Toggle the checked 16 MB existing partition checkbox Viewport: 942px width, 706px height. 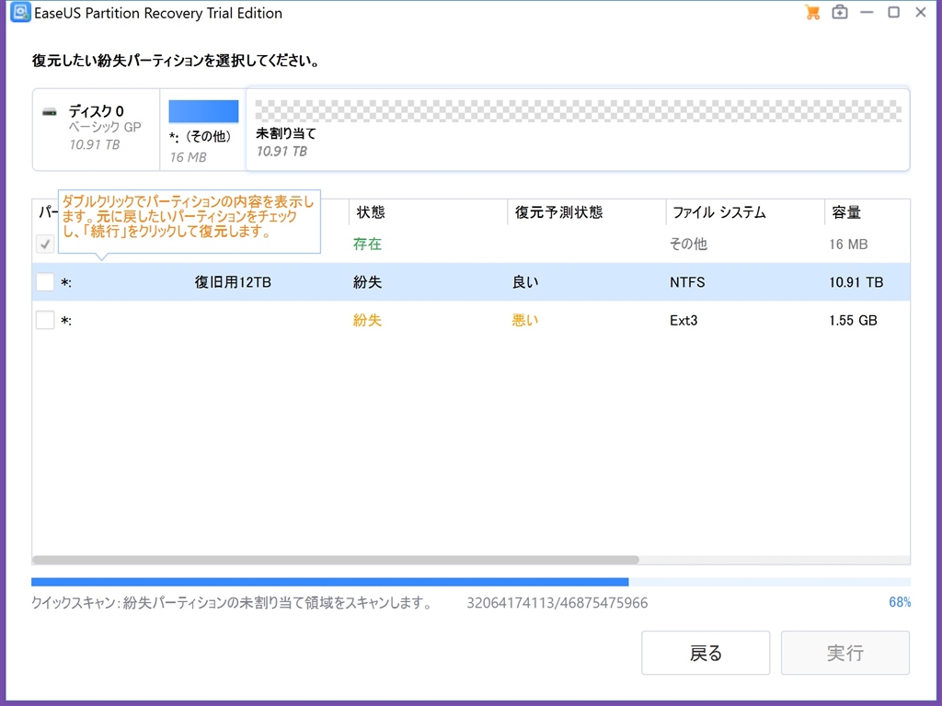45,244
